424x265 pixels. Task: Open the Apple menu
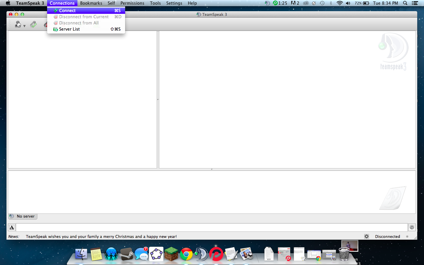pos(8,3)
